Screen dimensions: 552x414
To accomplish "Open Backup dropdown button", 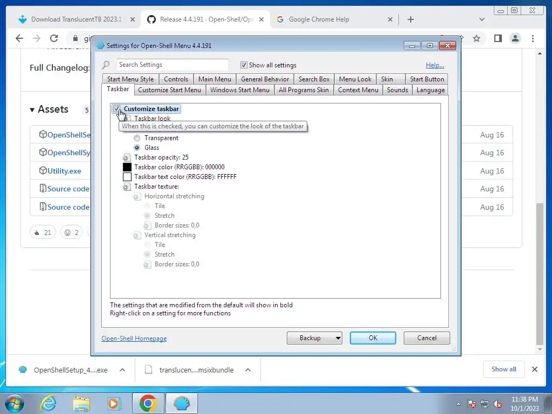I will tap(314, 338).
